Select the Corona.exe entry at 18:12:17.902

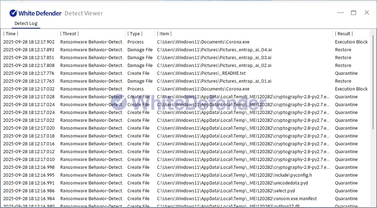(x=203, y=42)
